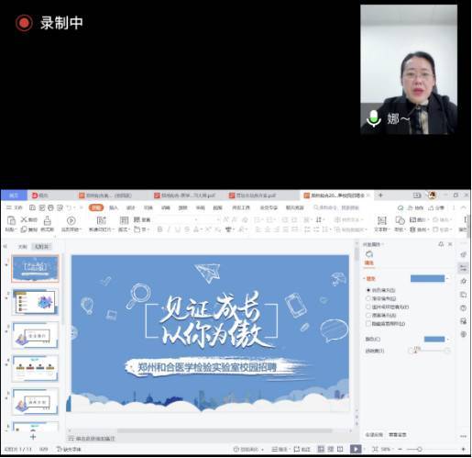Image resolution: width=472 pixels, height=458 pixels.
Task: Open the Start ribbon tab
Action: click(x=96, y=207)
